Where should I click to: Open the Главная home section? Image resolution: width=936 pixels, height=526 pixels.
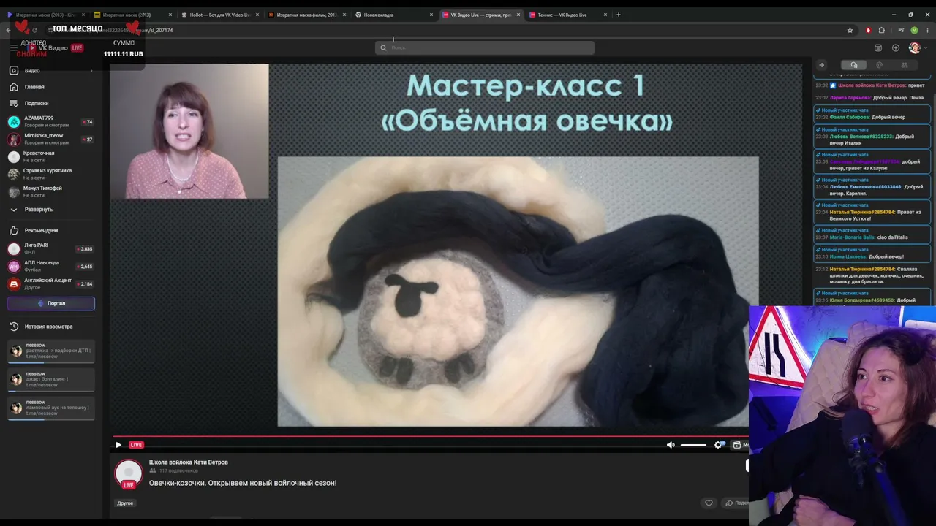(x=51, y=87)
